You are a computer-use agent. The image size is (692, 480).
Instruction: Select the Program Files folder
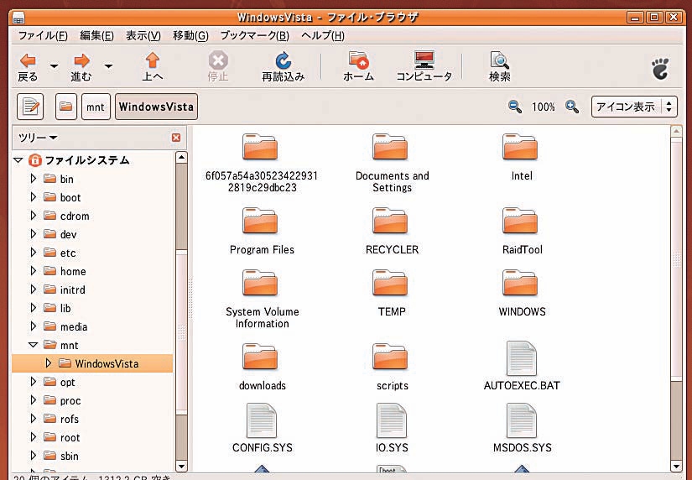[261, 231]
